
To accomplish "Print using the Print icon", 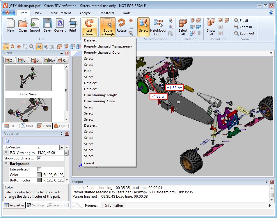I will [x=73, y=26].
